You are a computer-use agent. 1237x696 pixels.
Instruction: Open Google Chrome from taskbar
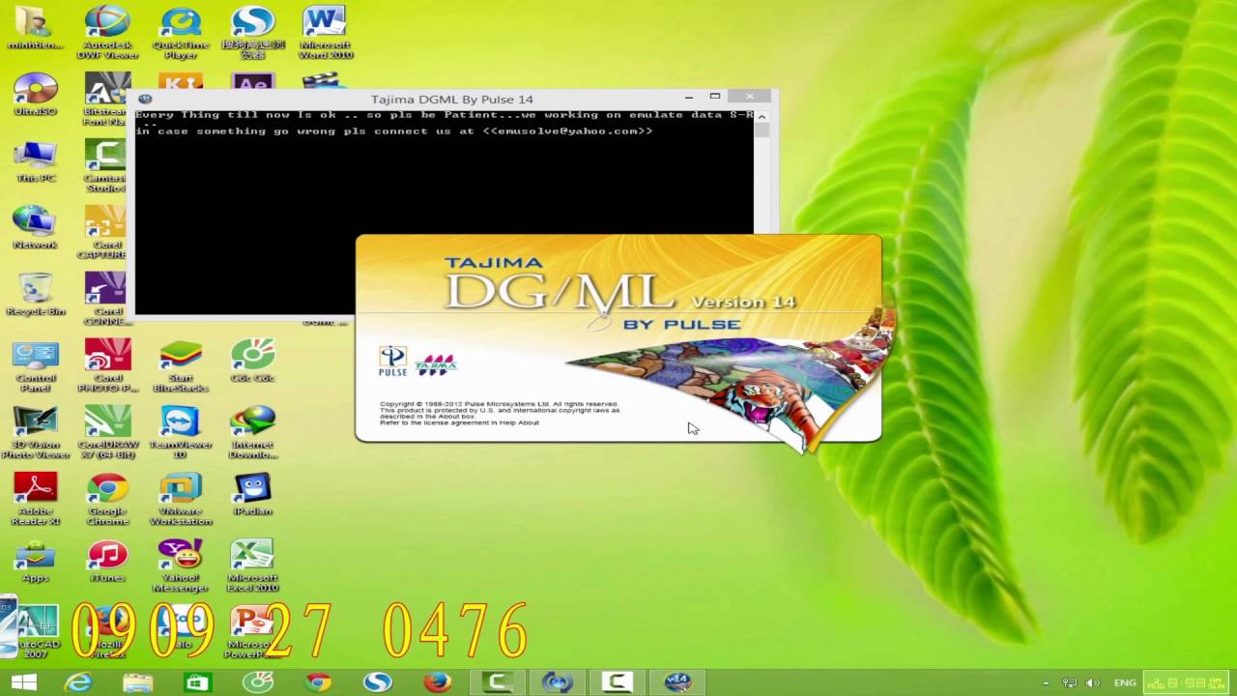point(317,682)
